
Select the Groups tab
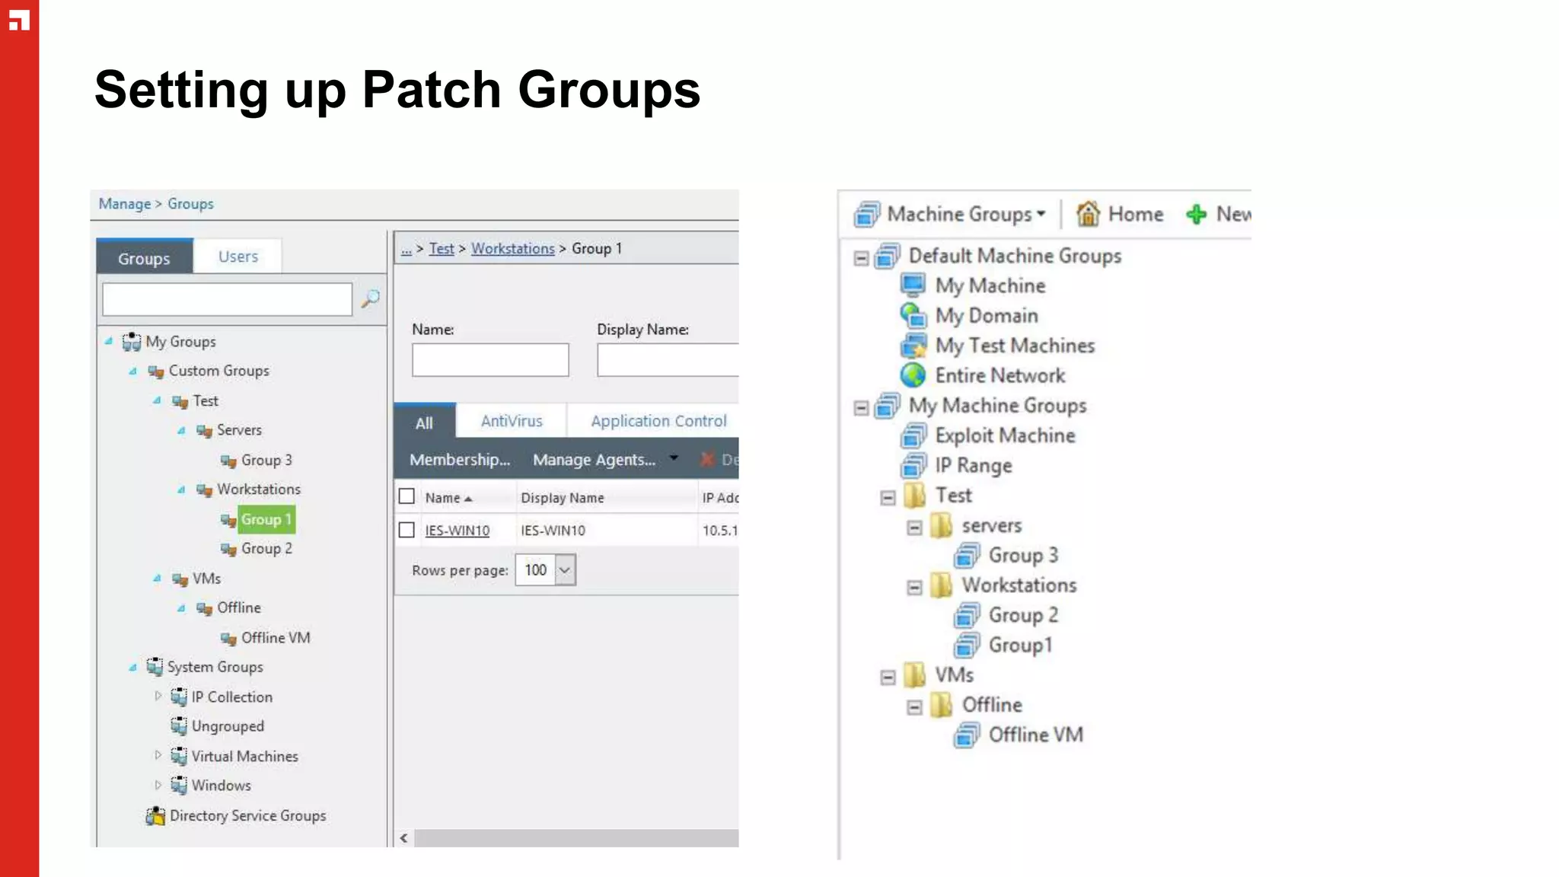tap(144, 257)
